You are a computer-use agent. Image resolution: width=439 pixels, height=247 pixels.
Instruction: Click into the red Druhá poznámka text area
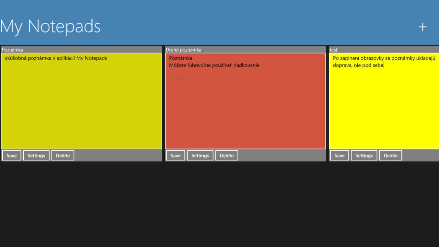point(246,101)
